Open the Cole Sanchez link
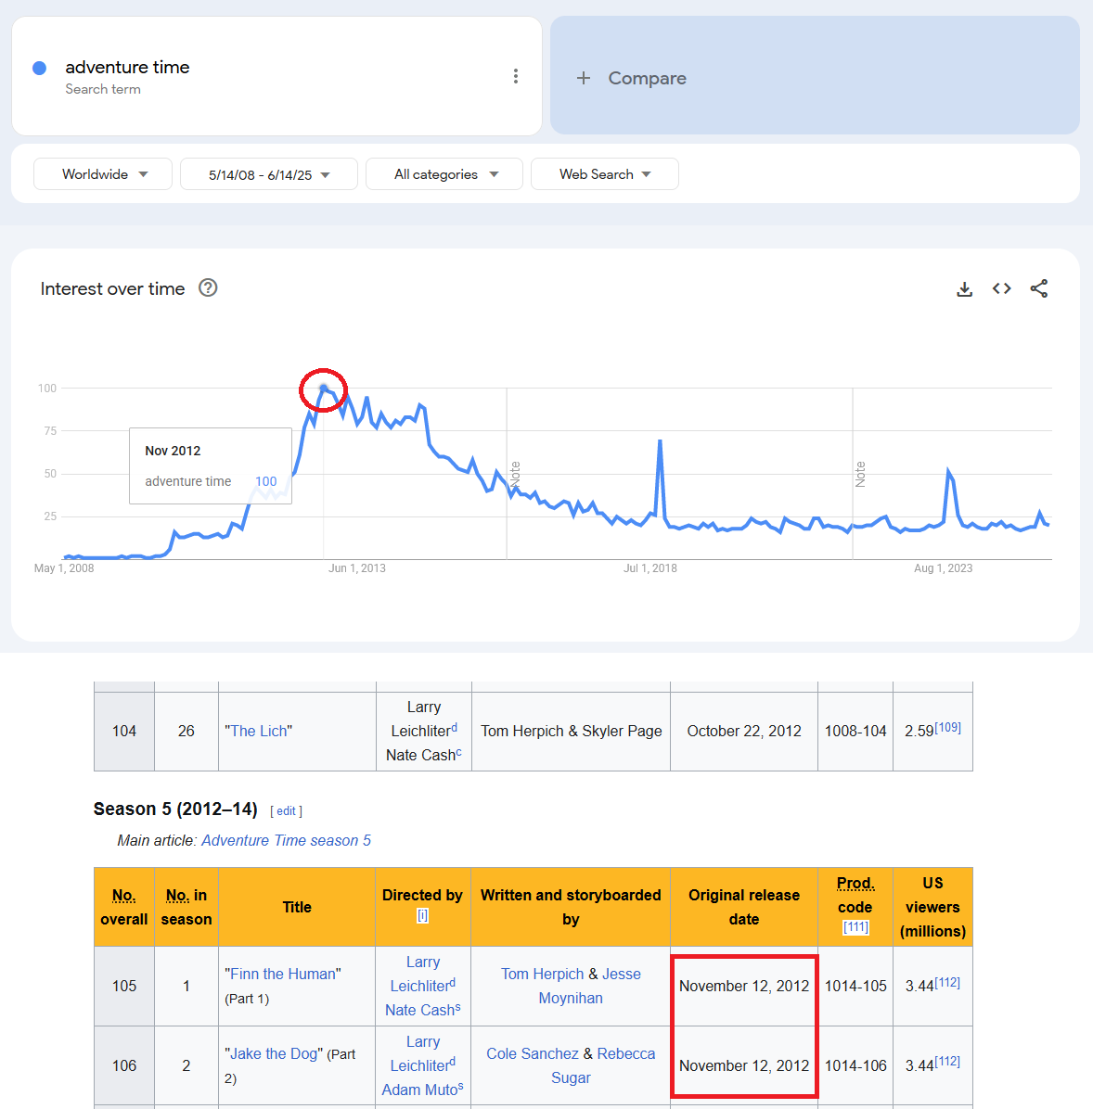The width and height of the screenshot is (1093, 1109). [x=533, y=1054]
